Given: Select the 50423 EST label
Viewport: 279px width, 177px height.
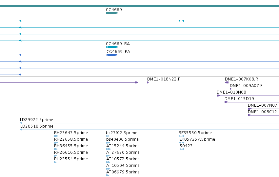Looking at the screenshot, I should pyautogui.click(x=186, y=146).
